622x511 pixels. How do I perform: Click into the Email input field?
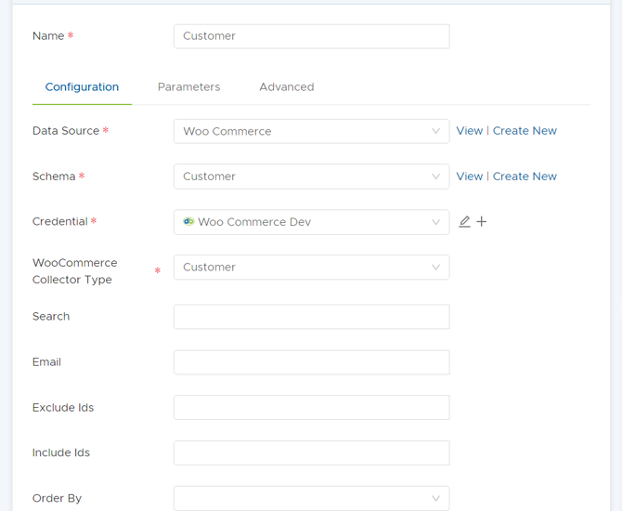coord(311,362)
